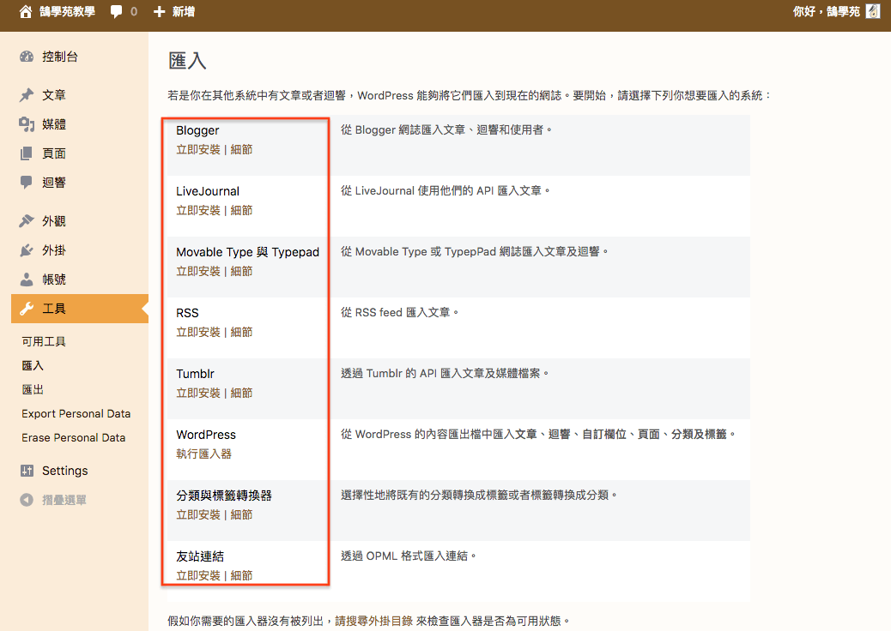Click the plus 新增 icon in admin bar
Viewport: 891px width, 631px height.
[x=159, y=12]
